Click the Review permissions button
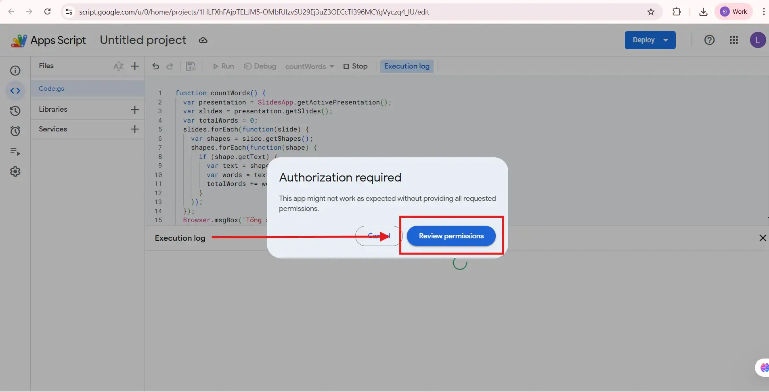This screenshot has height=392, width=769. tap(451, 236)
